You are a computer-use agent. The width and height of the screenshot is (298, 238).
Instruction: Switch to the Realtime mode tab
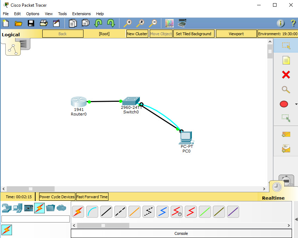pos(277,187)
